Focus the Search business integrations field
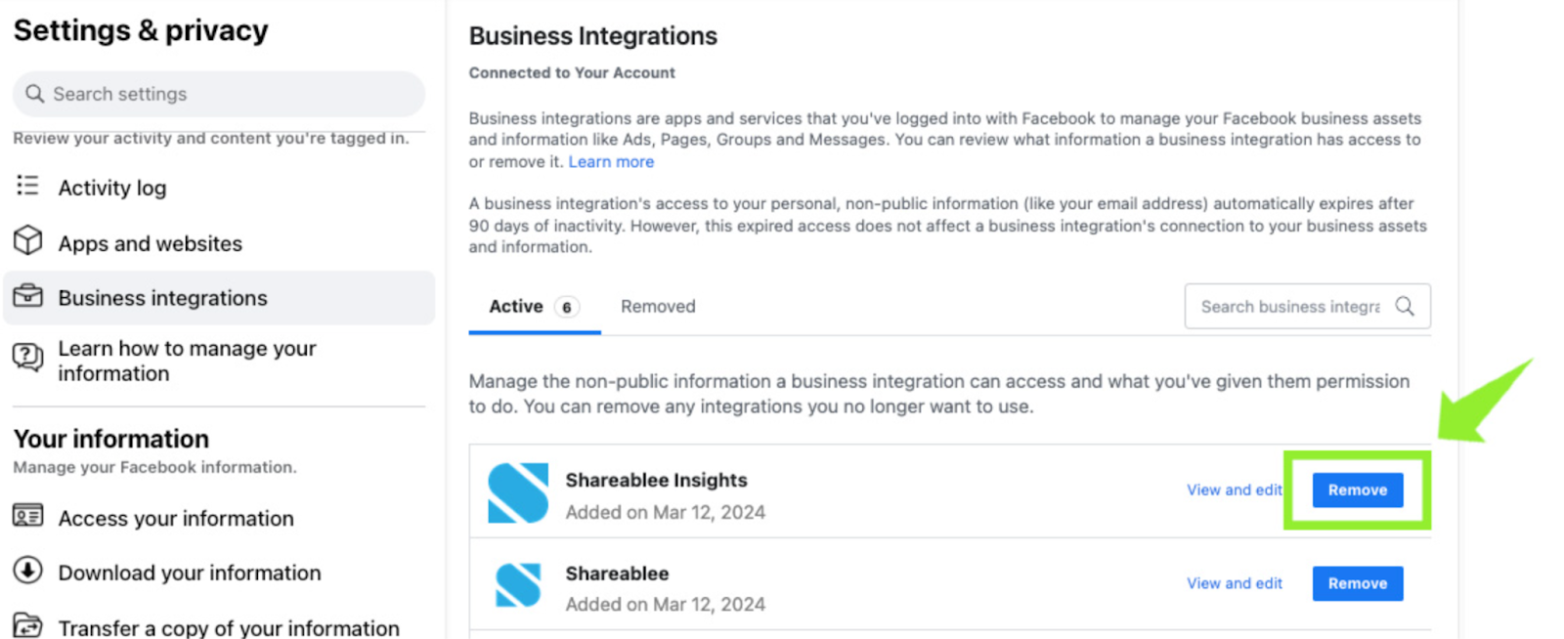 click(x=1288, y=307)
